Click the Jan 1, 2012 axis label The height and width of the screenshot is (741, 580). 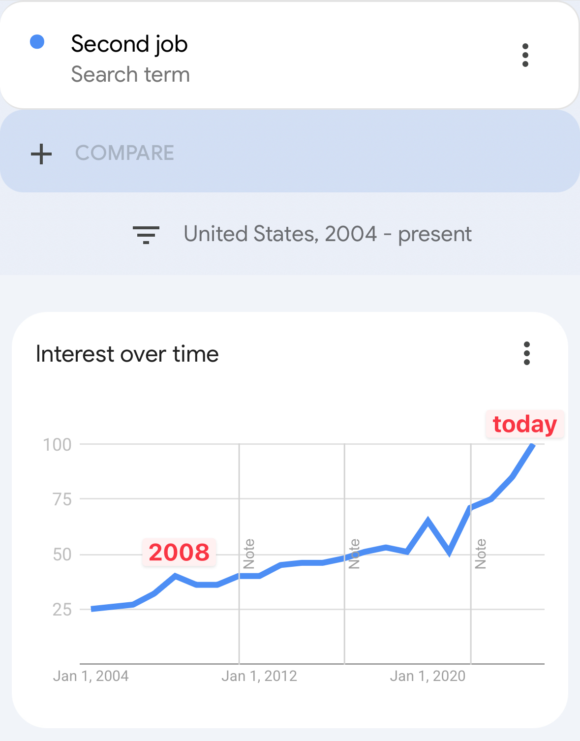click(x=259, y=676)
